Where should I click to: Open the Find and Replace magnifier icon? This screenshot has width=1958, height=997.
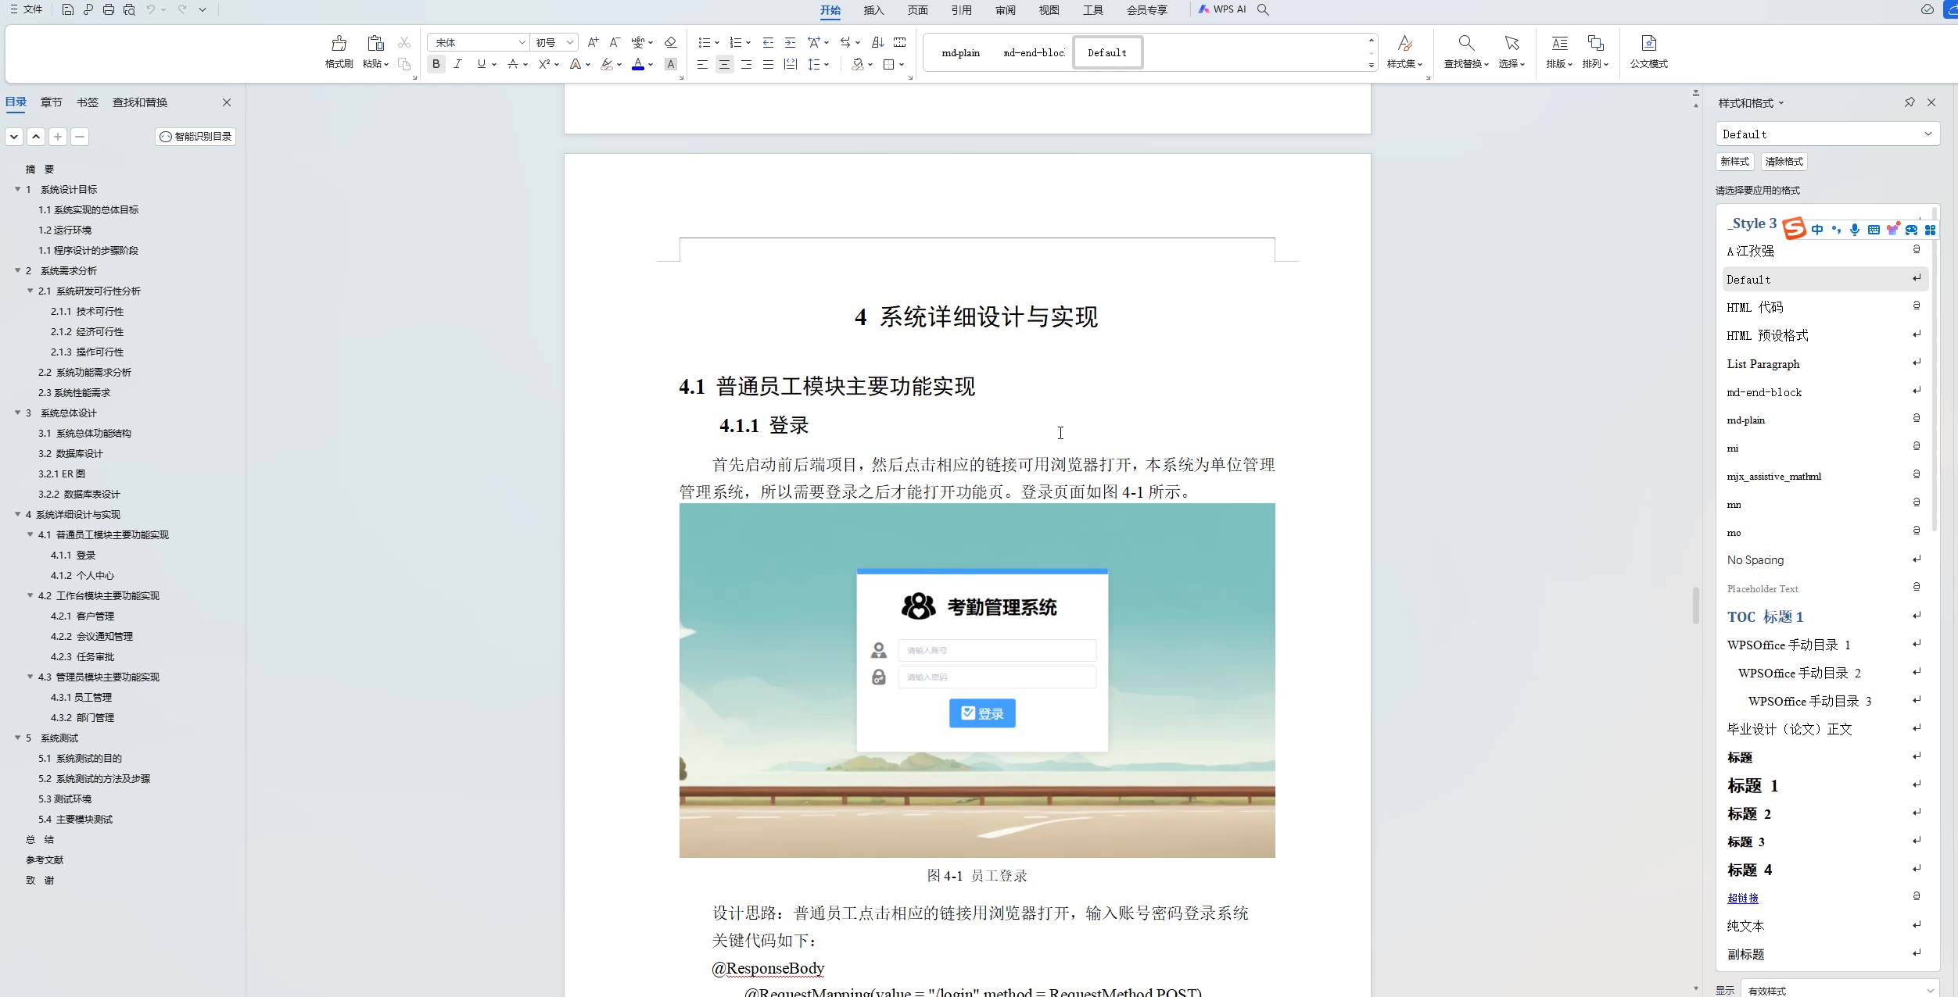[1466, 44]
